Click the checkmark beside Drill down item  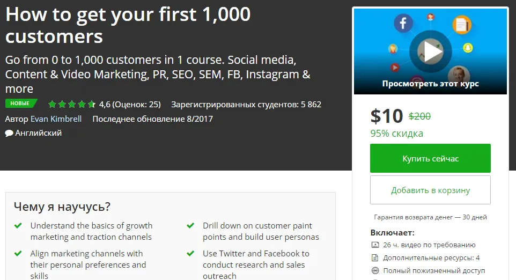coord(190,226)
